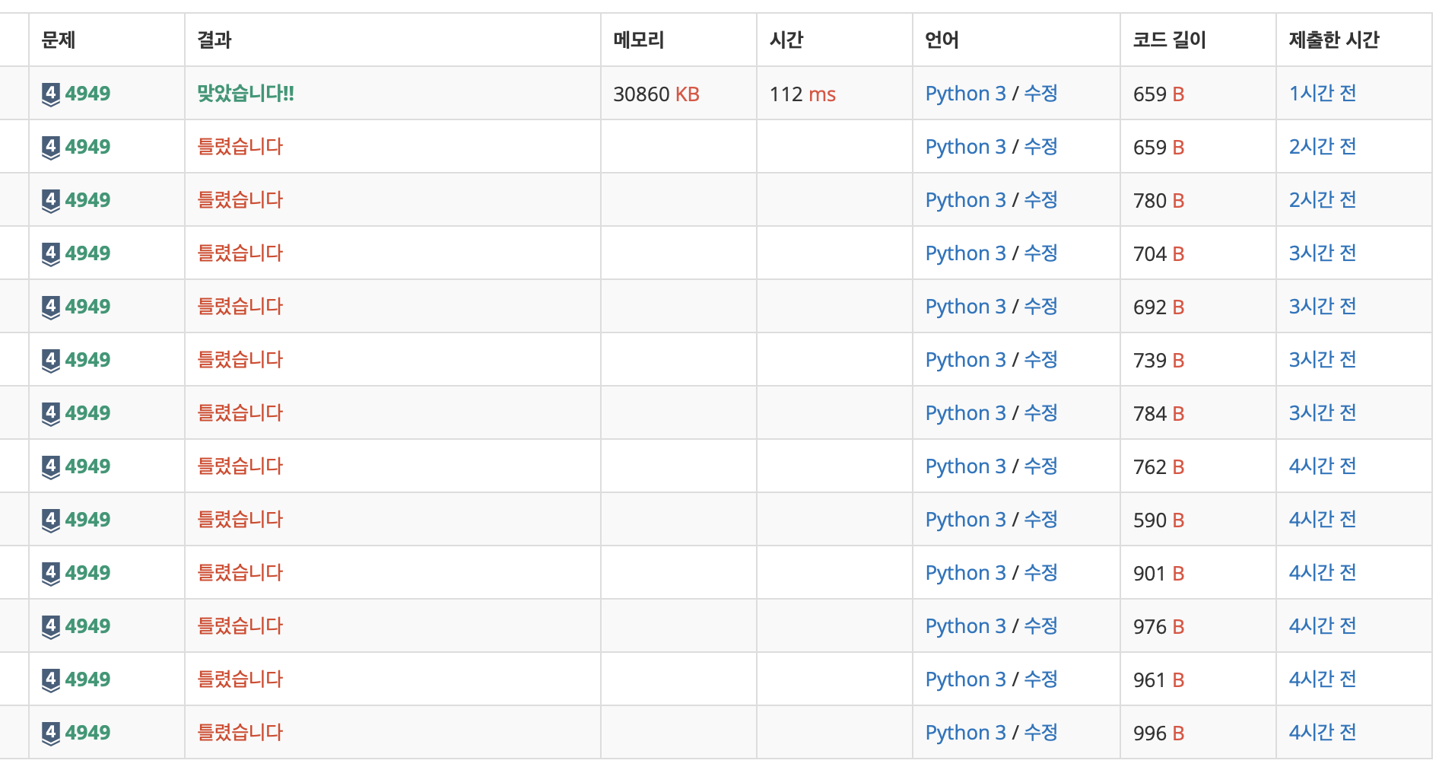Click the 30860 KB memory value

pyautogui.click(x=656, y=94)
